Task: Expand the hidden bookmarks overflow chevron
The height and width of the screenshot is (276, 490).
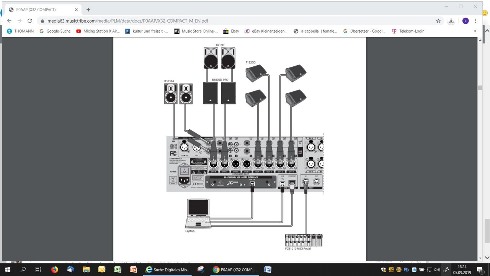Action: (475, 31)
